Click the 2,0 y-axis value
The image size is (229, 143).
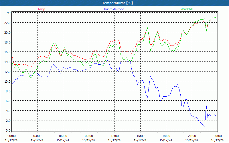8,120
